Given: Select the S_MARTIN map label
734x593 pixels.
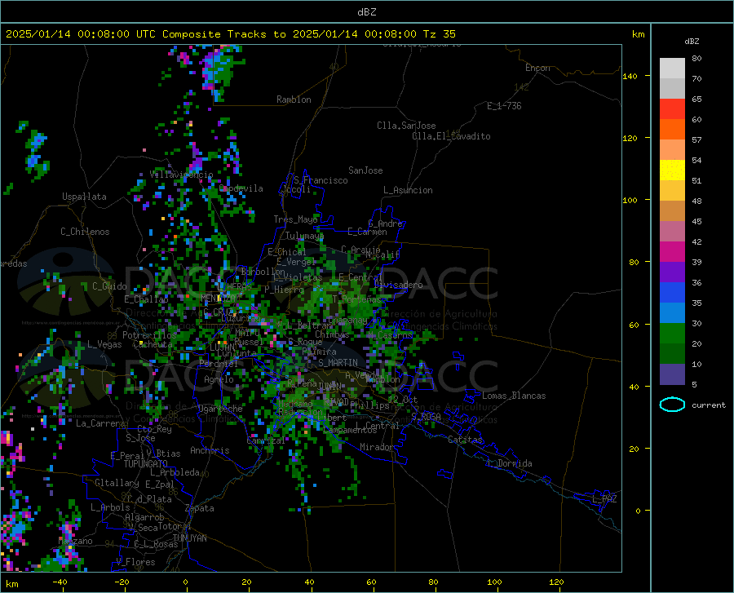Looking at the screenshot, I should click(338, 363).
